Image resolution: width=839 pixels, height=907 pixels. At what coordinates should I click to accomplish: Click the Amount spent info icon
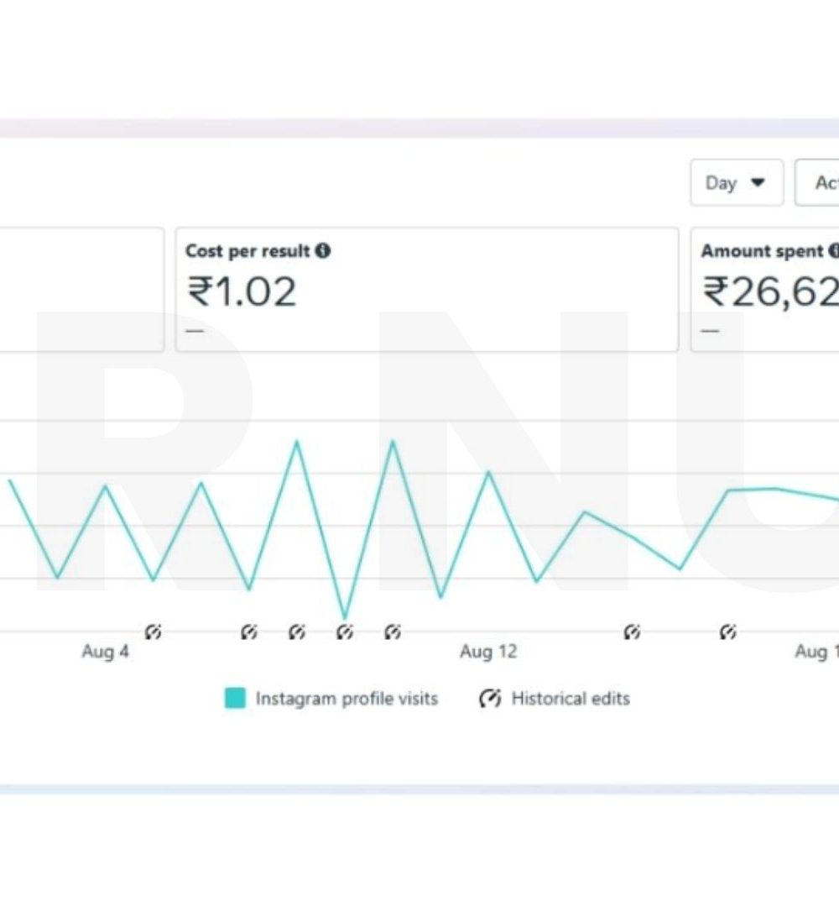(834, 251)
